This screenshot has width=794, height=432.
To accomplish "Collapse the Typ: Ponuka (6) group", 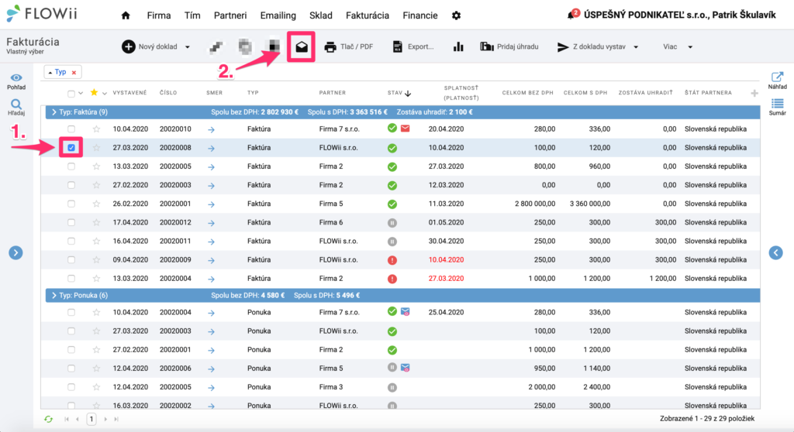I will click(x=54, y=296).
